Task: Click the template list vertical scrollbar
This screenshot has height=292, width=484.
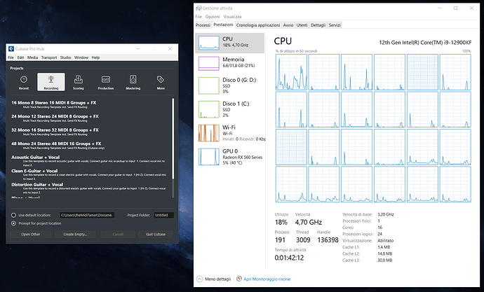Action: (173, 139)
